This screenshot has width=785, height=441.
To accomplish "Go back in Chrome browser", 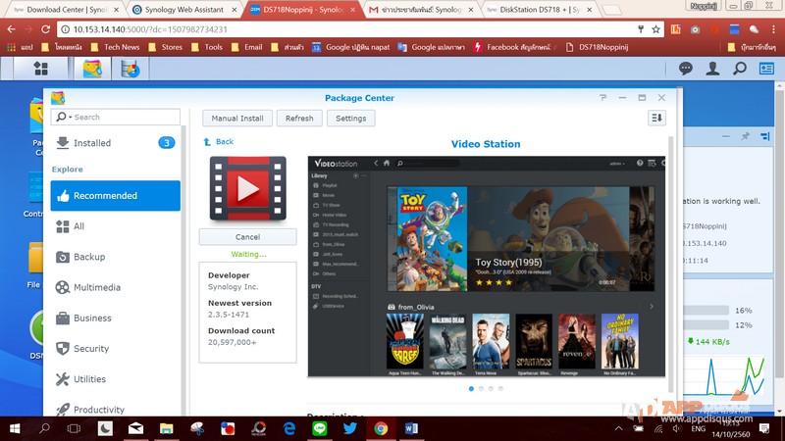I will (x=12, y=29).
